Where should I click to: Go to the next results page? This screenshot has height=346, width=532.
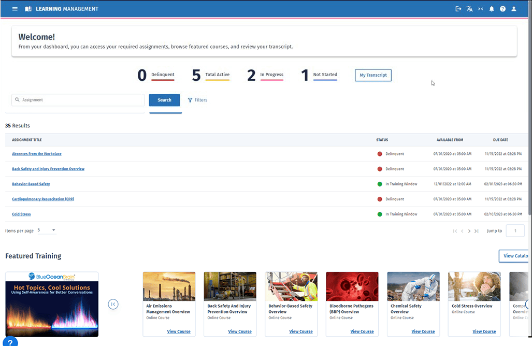pos(469,231)
